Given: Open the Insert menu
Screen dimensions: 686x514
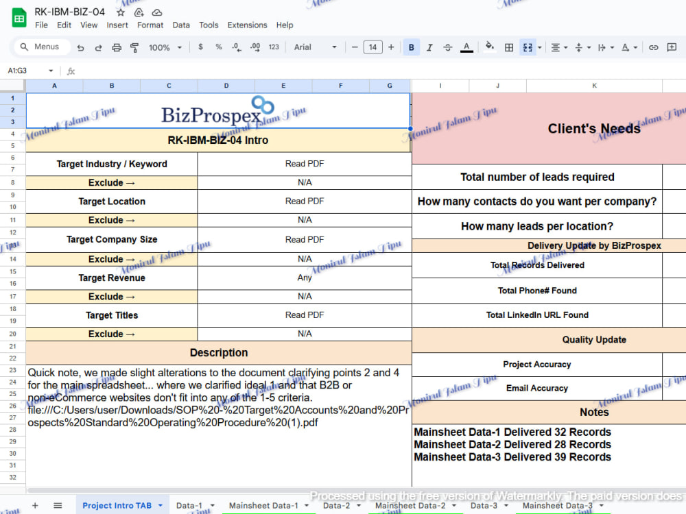Looking at the screenshot, I should pyautogui.click(x=117, y=25).
